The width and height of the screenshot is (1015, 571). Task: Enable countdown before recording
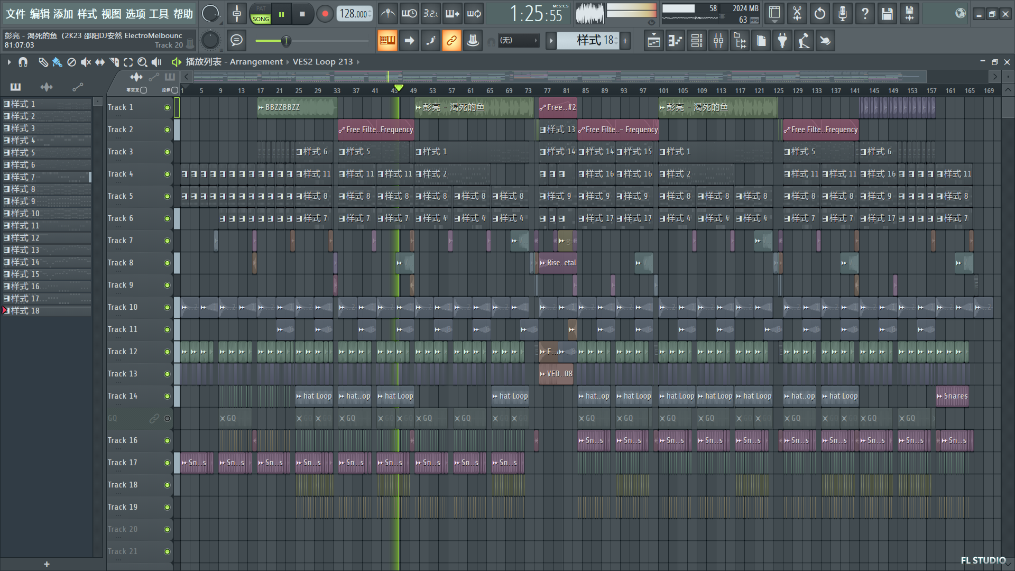[x=431, y=14]
